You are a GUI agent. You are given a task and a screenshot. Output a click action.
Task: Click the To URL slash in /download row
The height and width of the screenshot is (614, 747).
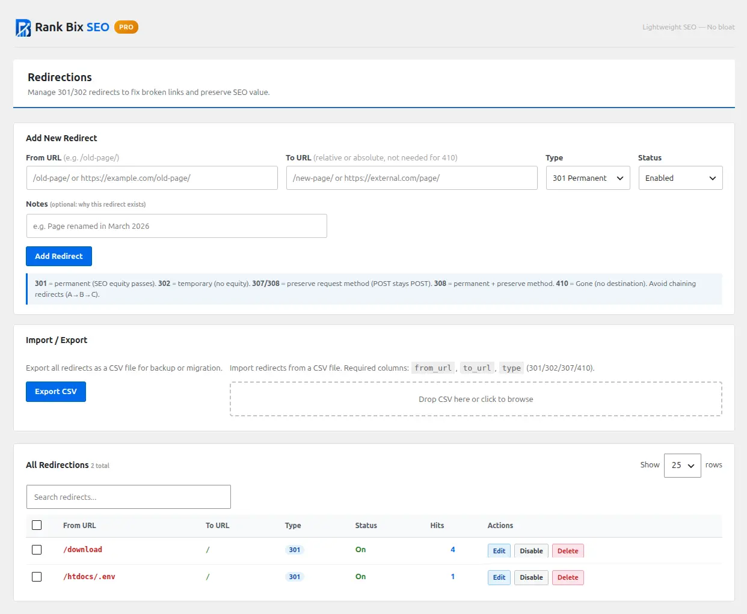click(208, 550)
